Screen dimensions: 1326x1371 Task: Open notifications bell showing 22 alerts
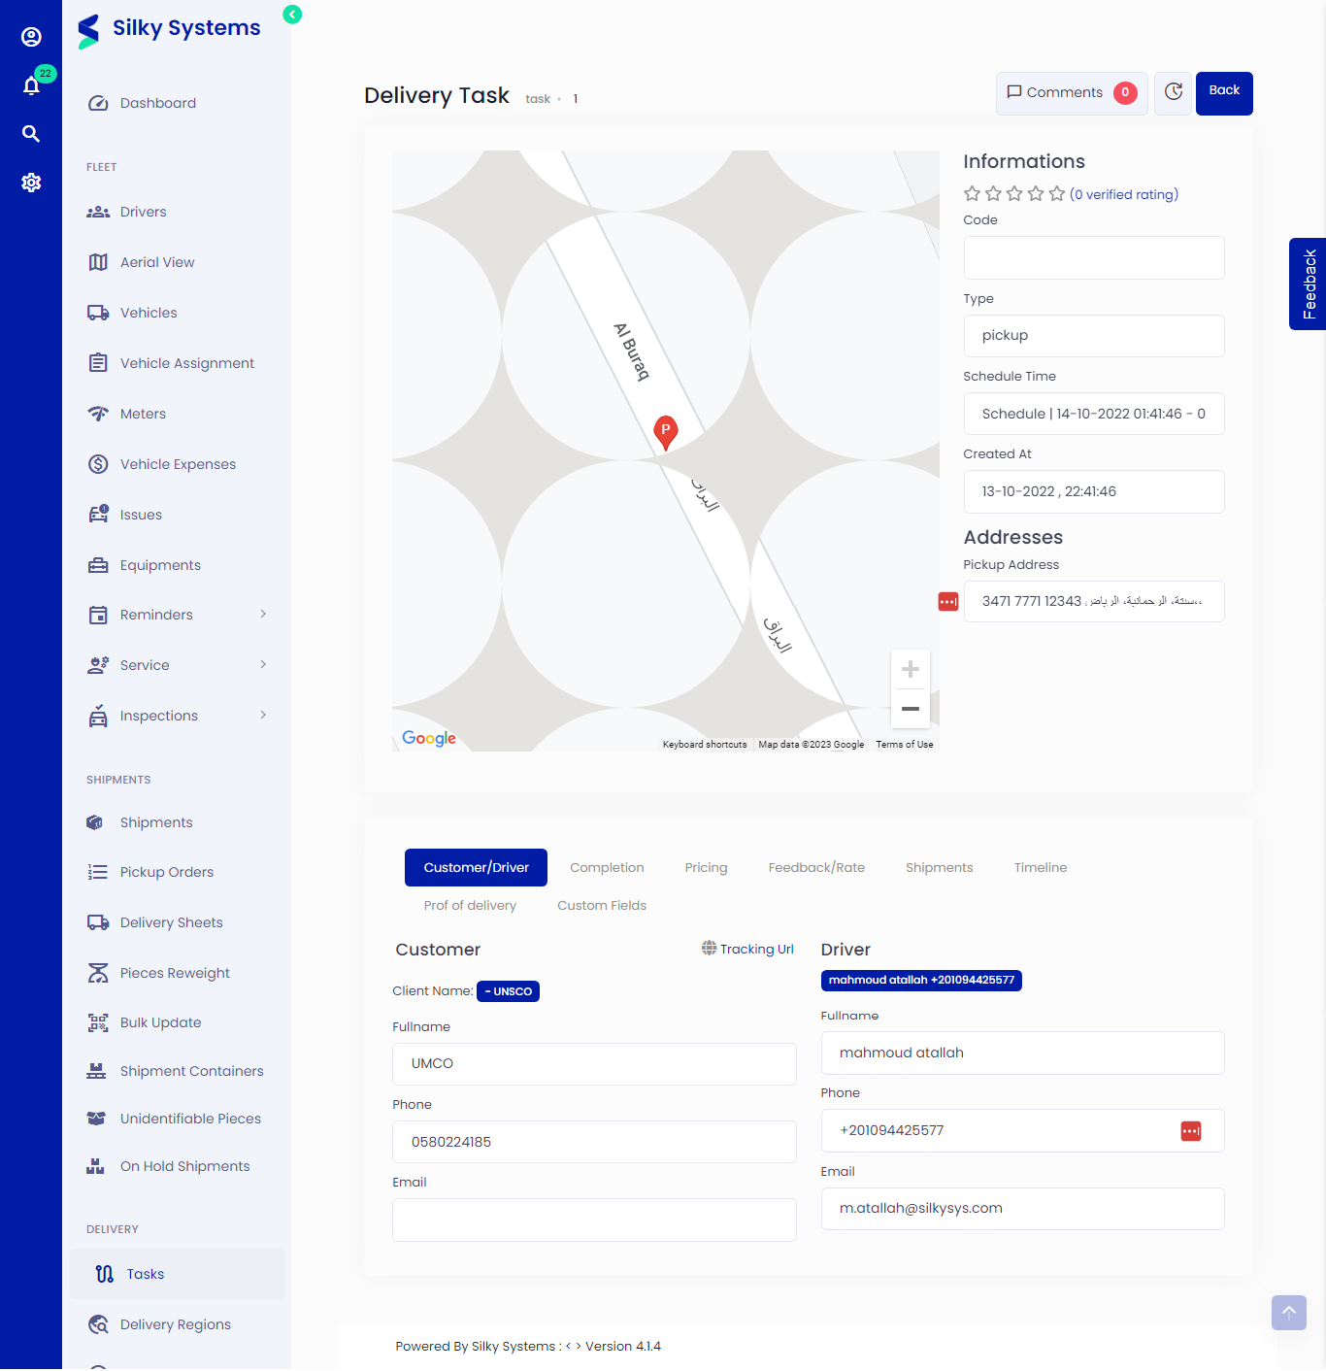pyautogui.click(x=31, y=85)
